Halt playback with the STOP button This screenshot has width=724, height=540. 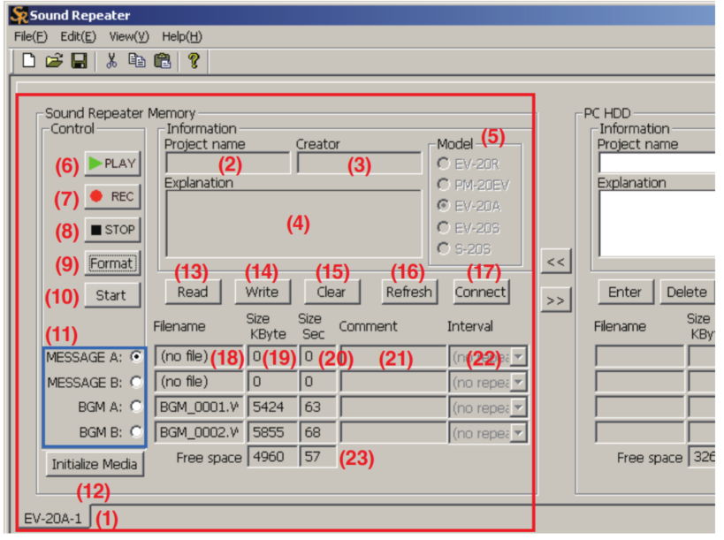coord(112,230)
